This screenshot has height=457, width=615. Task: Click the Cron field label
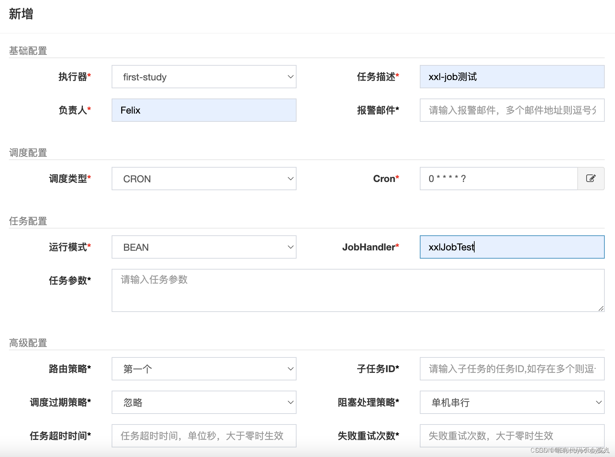coord(386,179)
